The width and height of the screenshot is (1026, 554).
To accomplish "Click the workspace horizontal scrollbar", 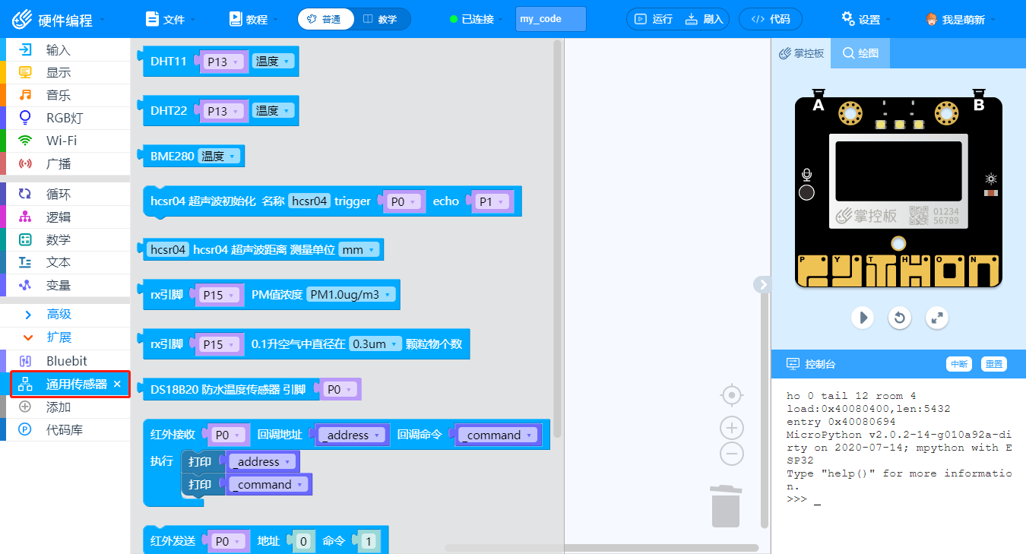I will [x=602, y=548].
